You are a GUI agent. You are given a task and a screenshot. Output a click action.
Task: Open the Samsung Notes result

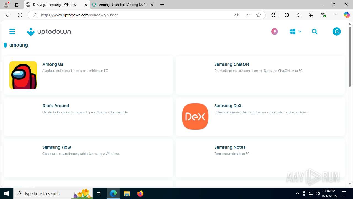230,147
